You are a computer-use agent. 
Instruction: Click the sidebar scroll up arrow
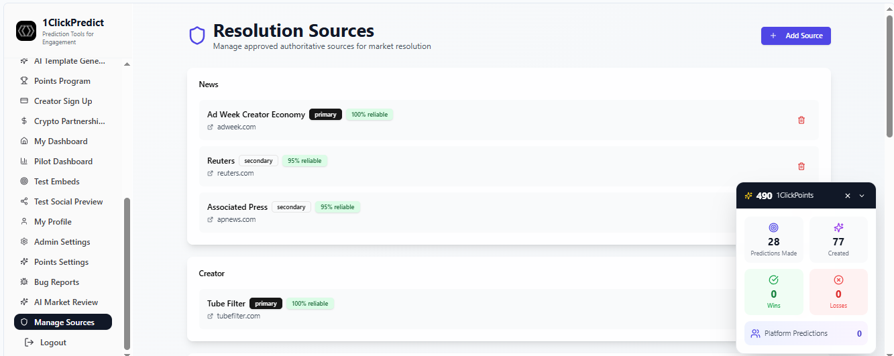[127, 64]
